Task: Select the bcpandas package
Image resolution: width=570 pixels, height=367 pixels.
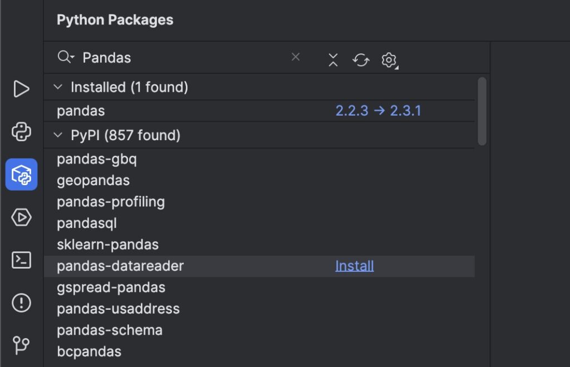Action: point(259,352)
